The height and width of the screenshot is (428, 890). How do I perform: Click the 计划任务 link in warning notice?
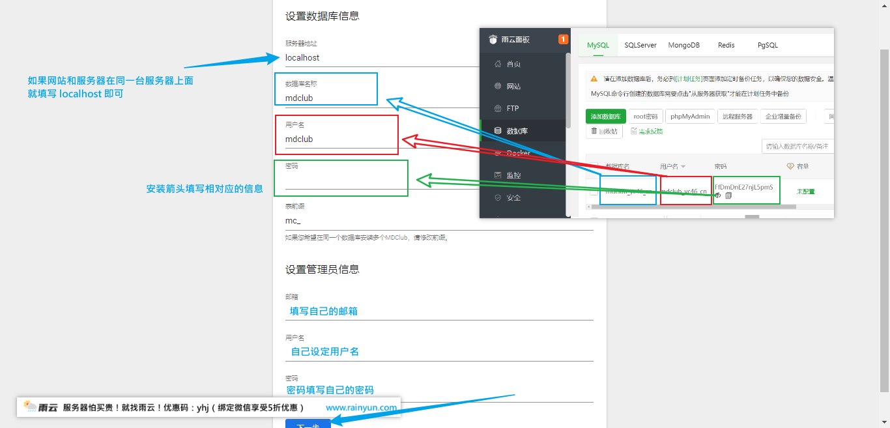[x=689, y=79]
